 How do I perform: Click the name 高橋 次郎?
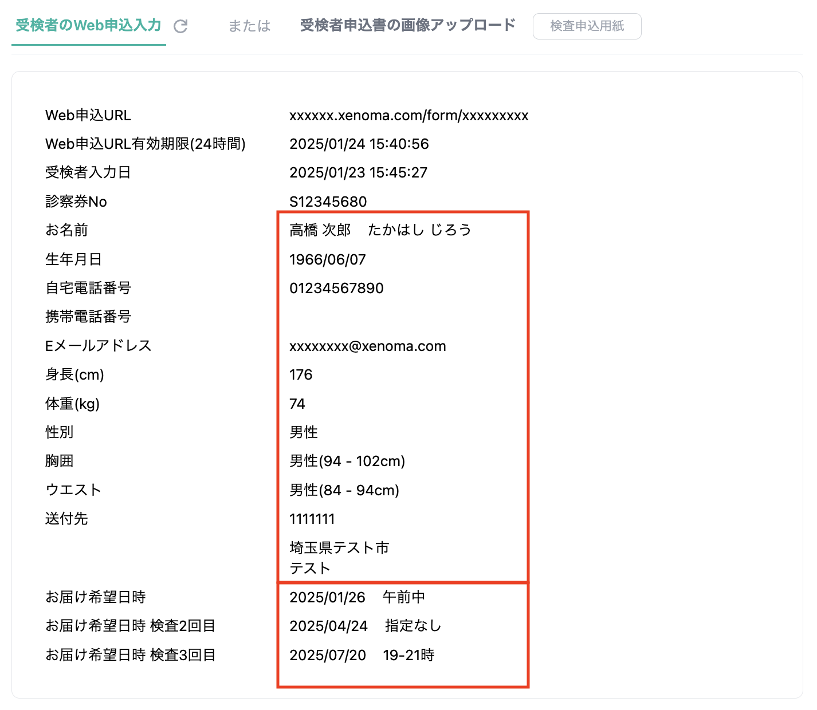320,230
